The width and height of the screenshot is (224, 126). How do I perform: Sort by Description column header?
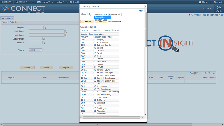[98, 34]
